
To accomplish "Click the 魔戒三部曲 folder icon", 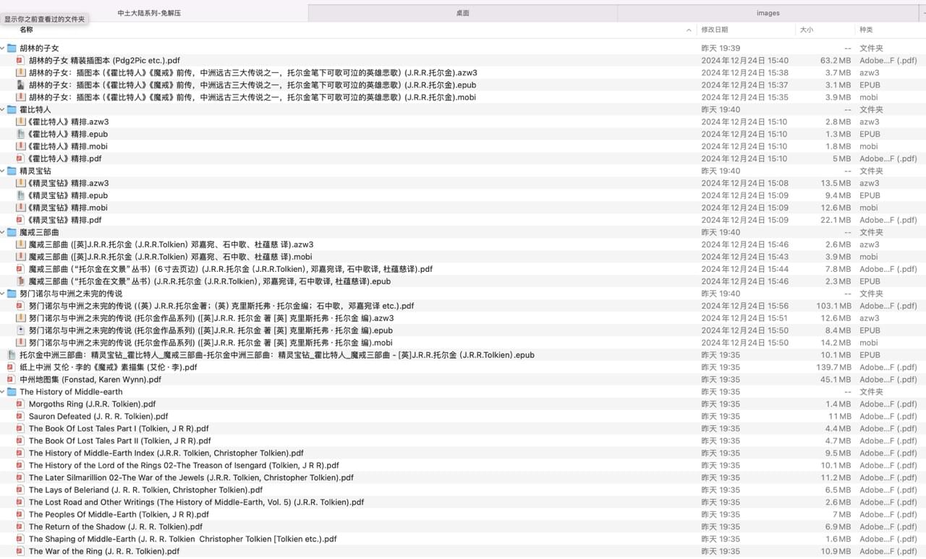I will (12, 233).
